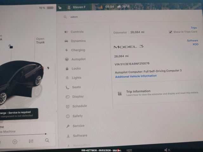Tap the Open Trunk button
203x152 pixels.
pyautogui.click(x=40, y=41)
